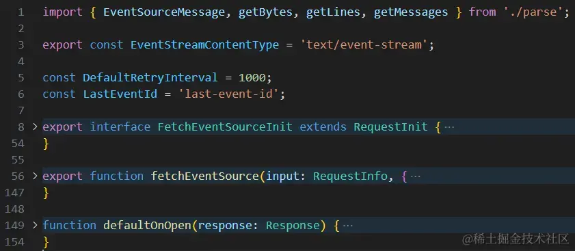Click line number 147 in gutter

[14, 192]
